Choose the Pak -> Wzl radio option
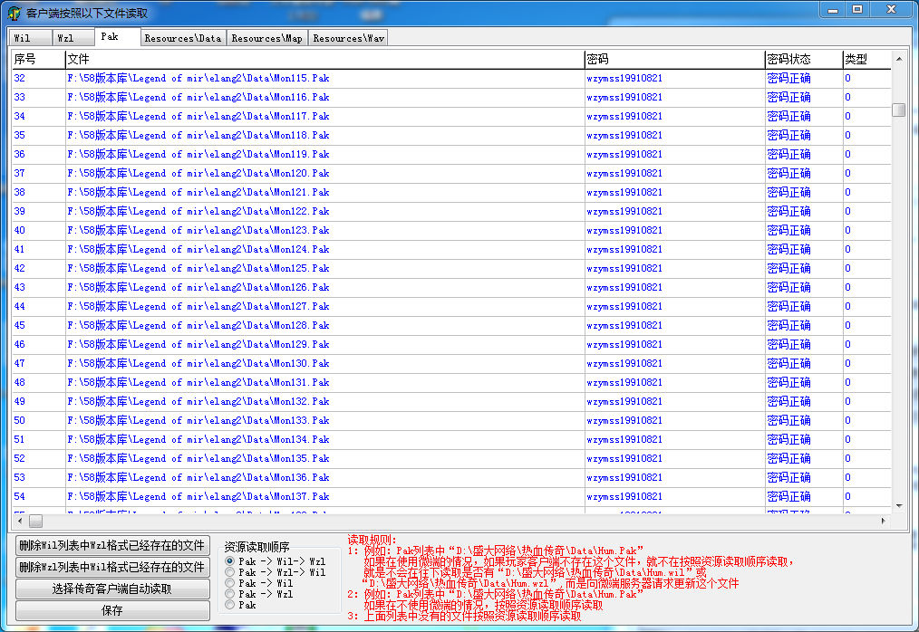Viewport: 919px width, 632px height. pyautogui.click(x=230, y=594)
